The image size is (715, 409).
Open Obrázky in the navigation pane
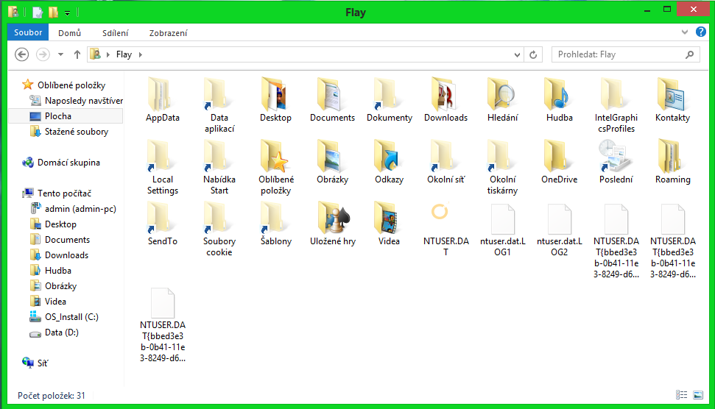click(53, 286)
